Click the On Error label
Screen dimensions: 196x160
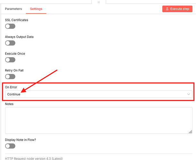(11, 87)
